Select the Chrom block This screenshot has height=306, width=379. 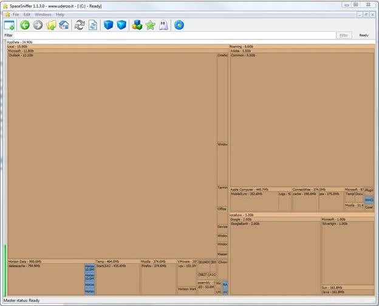(x=223, y=270)
